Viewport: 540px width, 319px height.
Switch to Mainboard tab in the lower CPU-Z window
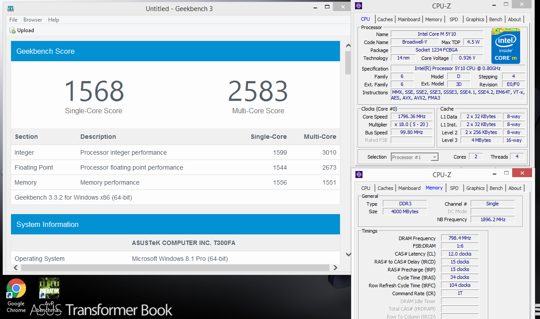pyautogui.click(x=409, y=188)
